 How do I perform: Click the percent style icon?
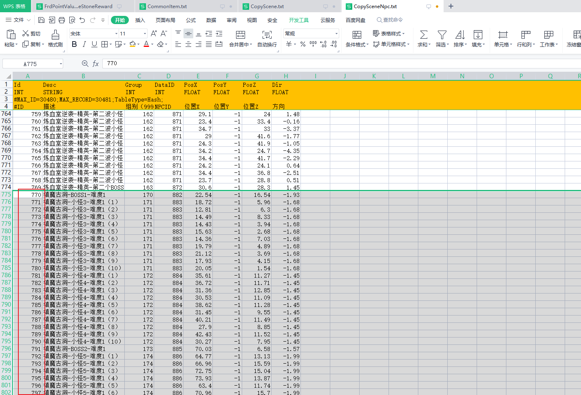click(303, 44)
